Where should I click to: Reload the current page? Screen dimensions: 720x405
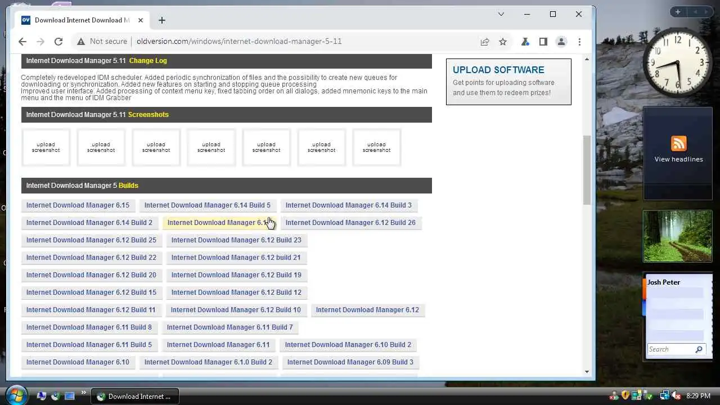(58, 42)
